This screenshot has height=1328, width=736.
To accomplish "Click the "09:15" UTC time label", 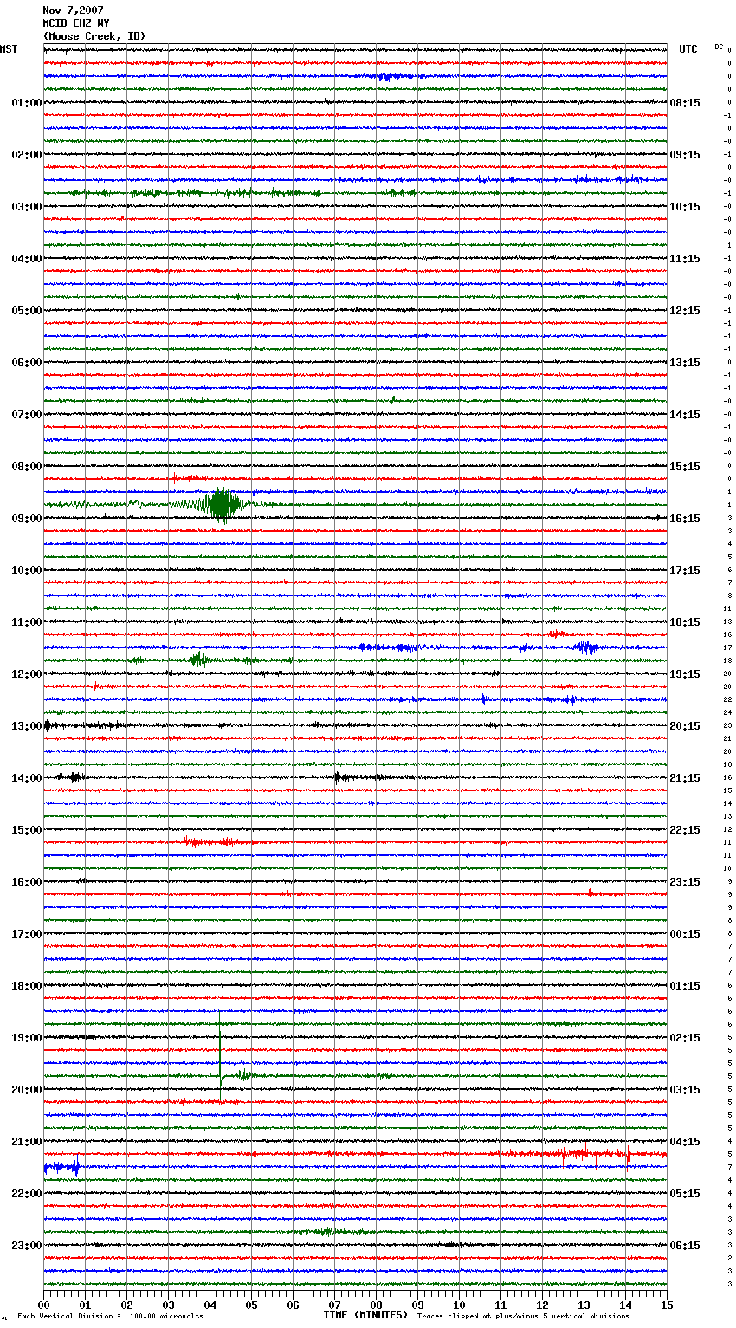I will [685, 155].
